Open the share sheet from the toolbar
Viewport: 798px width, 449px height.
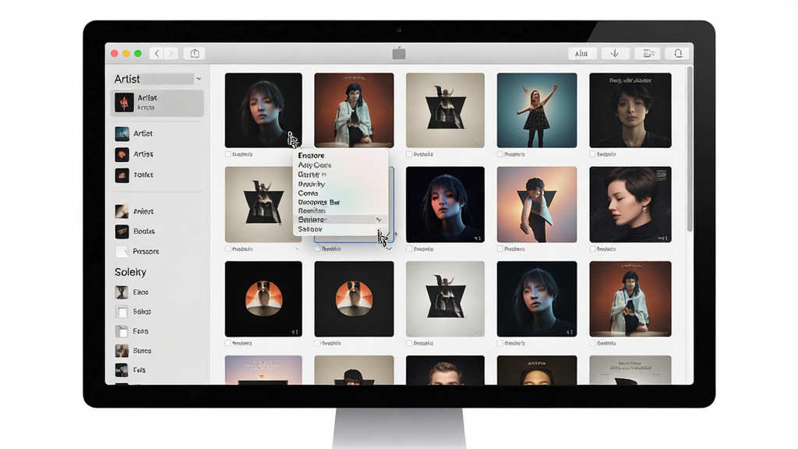(194, 54)
